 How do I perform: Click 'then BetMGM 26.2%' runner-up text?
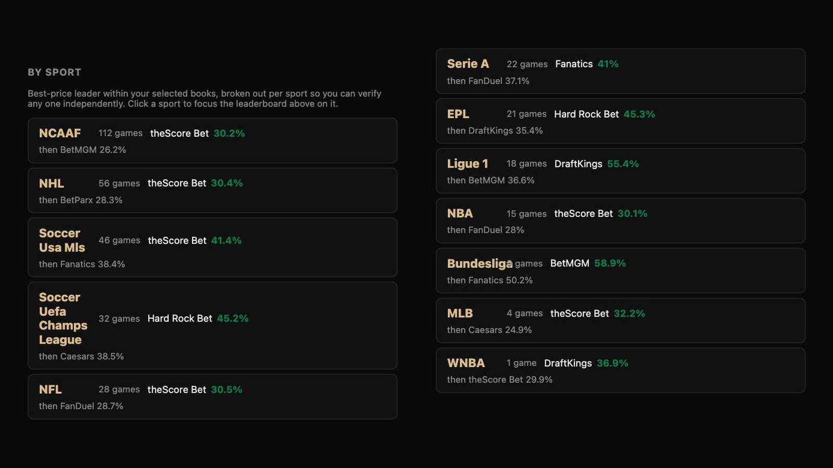pyautogui.click(x=82, y=150)
